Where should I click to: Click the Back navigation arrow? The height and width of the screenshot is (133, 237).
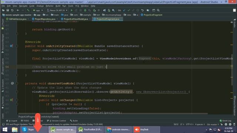click(x=18, y=10)
